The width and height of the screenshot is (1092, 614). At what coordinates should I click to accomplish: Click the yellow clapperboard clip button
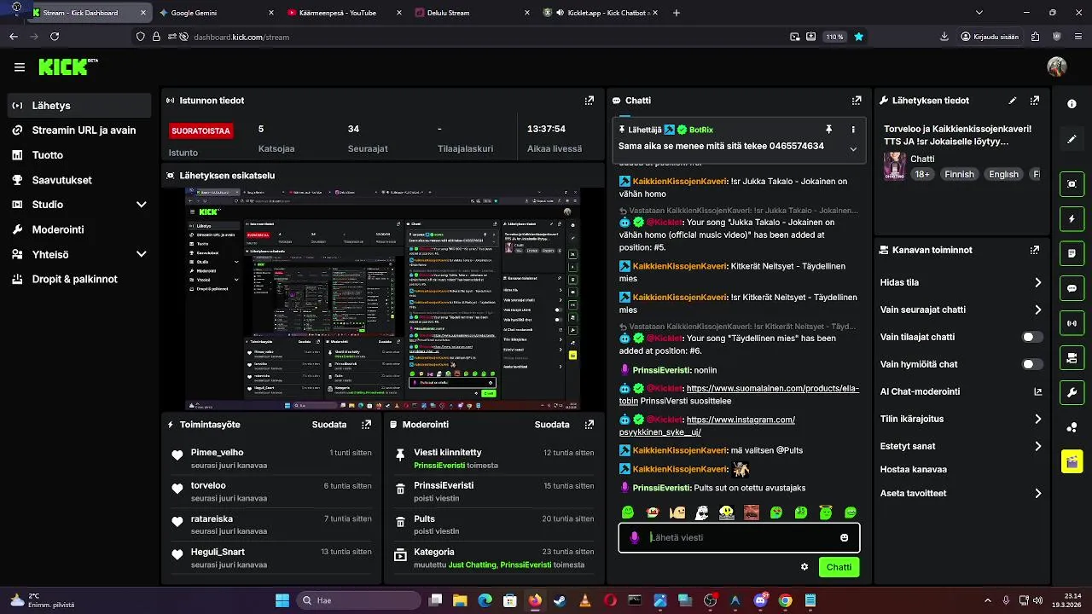click(x=1072, y=461)
